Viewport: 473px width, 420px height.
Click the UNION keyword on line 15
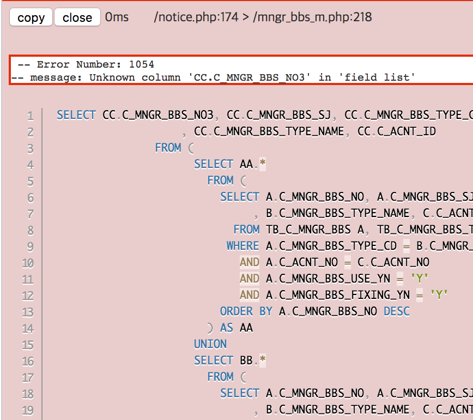(x=210, y=344)
